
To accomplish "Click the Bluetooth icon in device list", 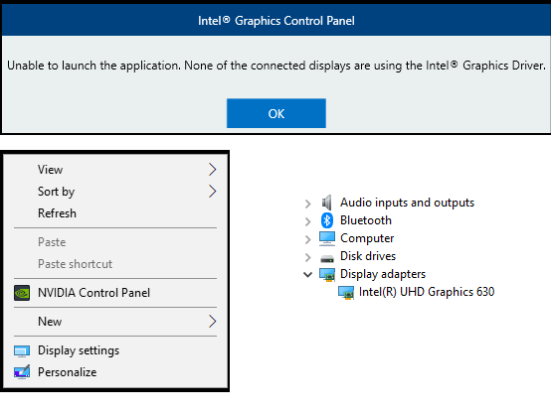I will (327, 220).
